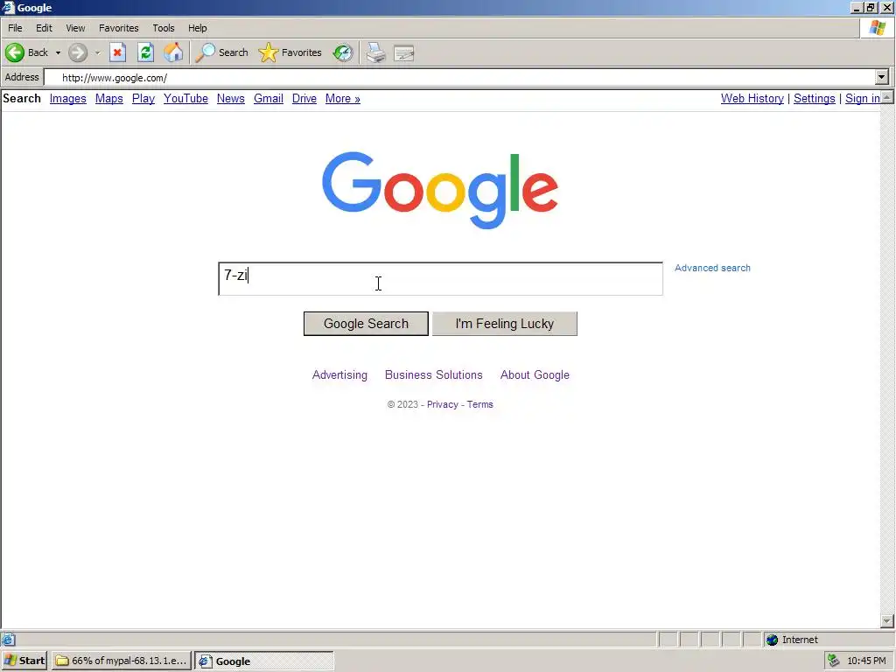Open the Gmail link
The width and height of the screenshot is (896, 672).
269,98
